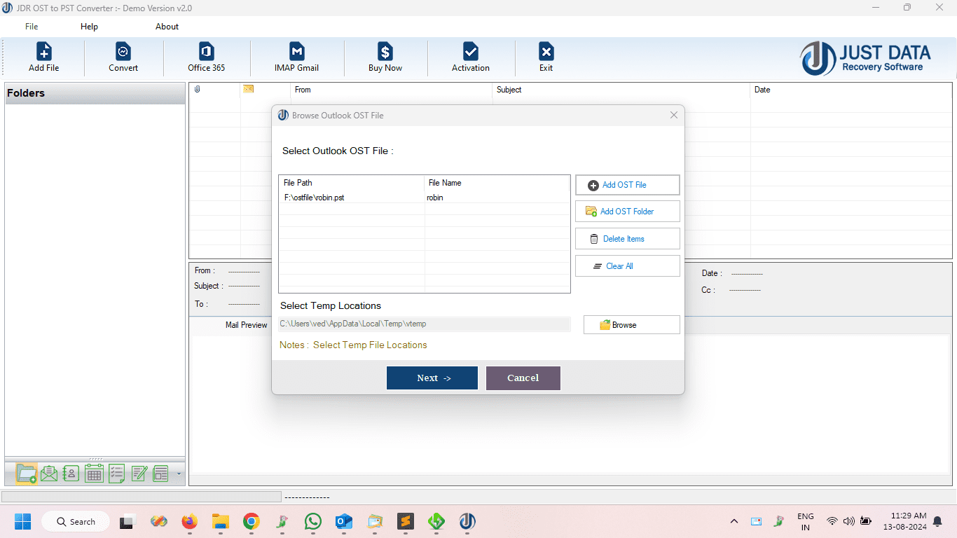
Task: Select the Tasks checklist view icon
Action: (116, 474)
